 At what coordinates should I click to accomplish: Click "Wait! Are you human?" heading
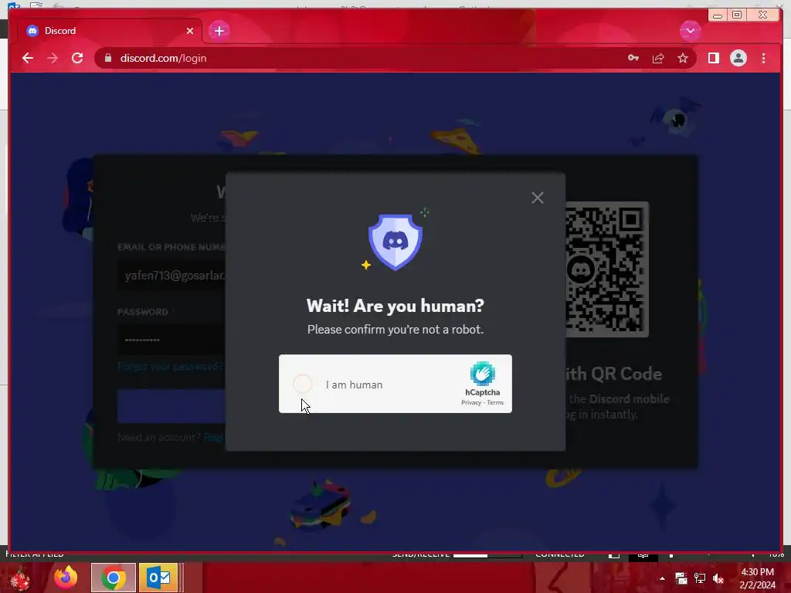(395, 306)
